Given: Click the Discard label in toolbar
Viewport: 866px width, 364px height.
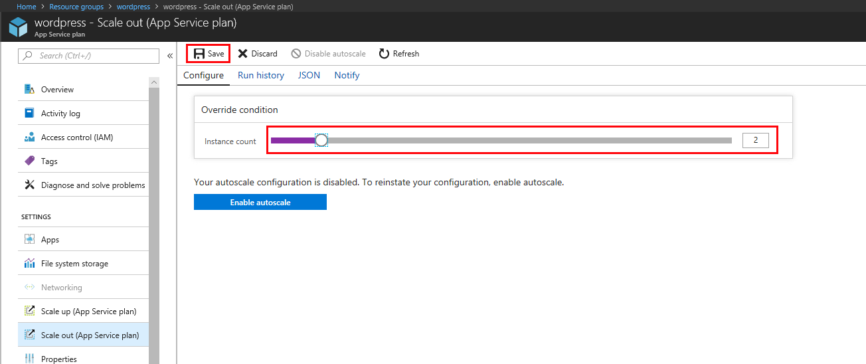Looking at the screenshot, I should (x=264, y=54).
